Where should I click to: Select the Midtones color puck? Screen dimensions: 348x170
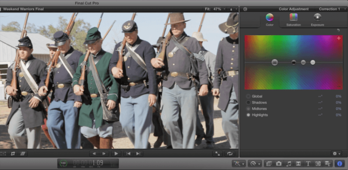pyautogui.click(x=303, y=62)
